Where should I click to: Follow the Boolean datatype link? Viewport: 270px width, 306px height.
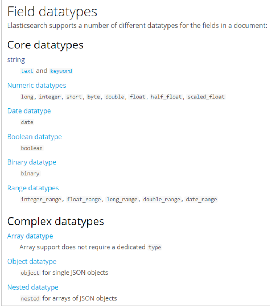point(34,137)
